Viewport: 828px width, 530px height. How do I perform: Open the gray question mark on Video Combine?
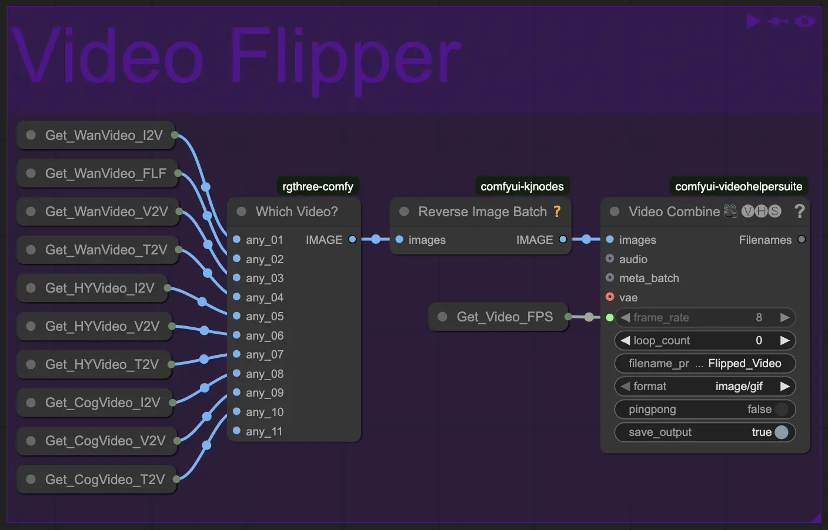tap(799, 212)
